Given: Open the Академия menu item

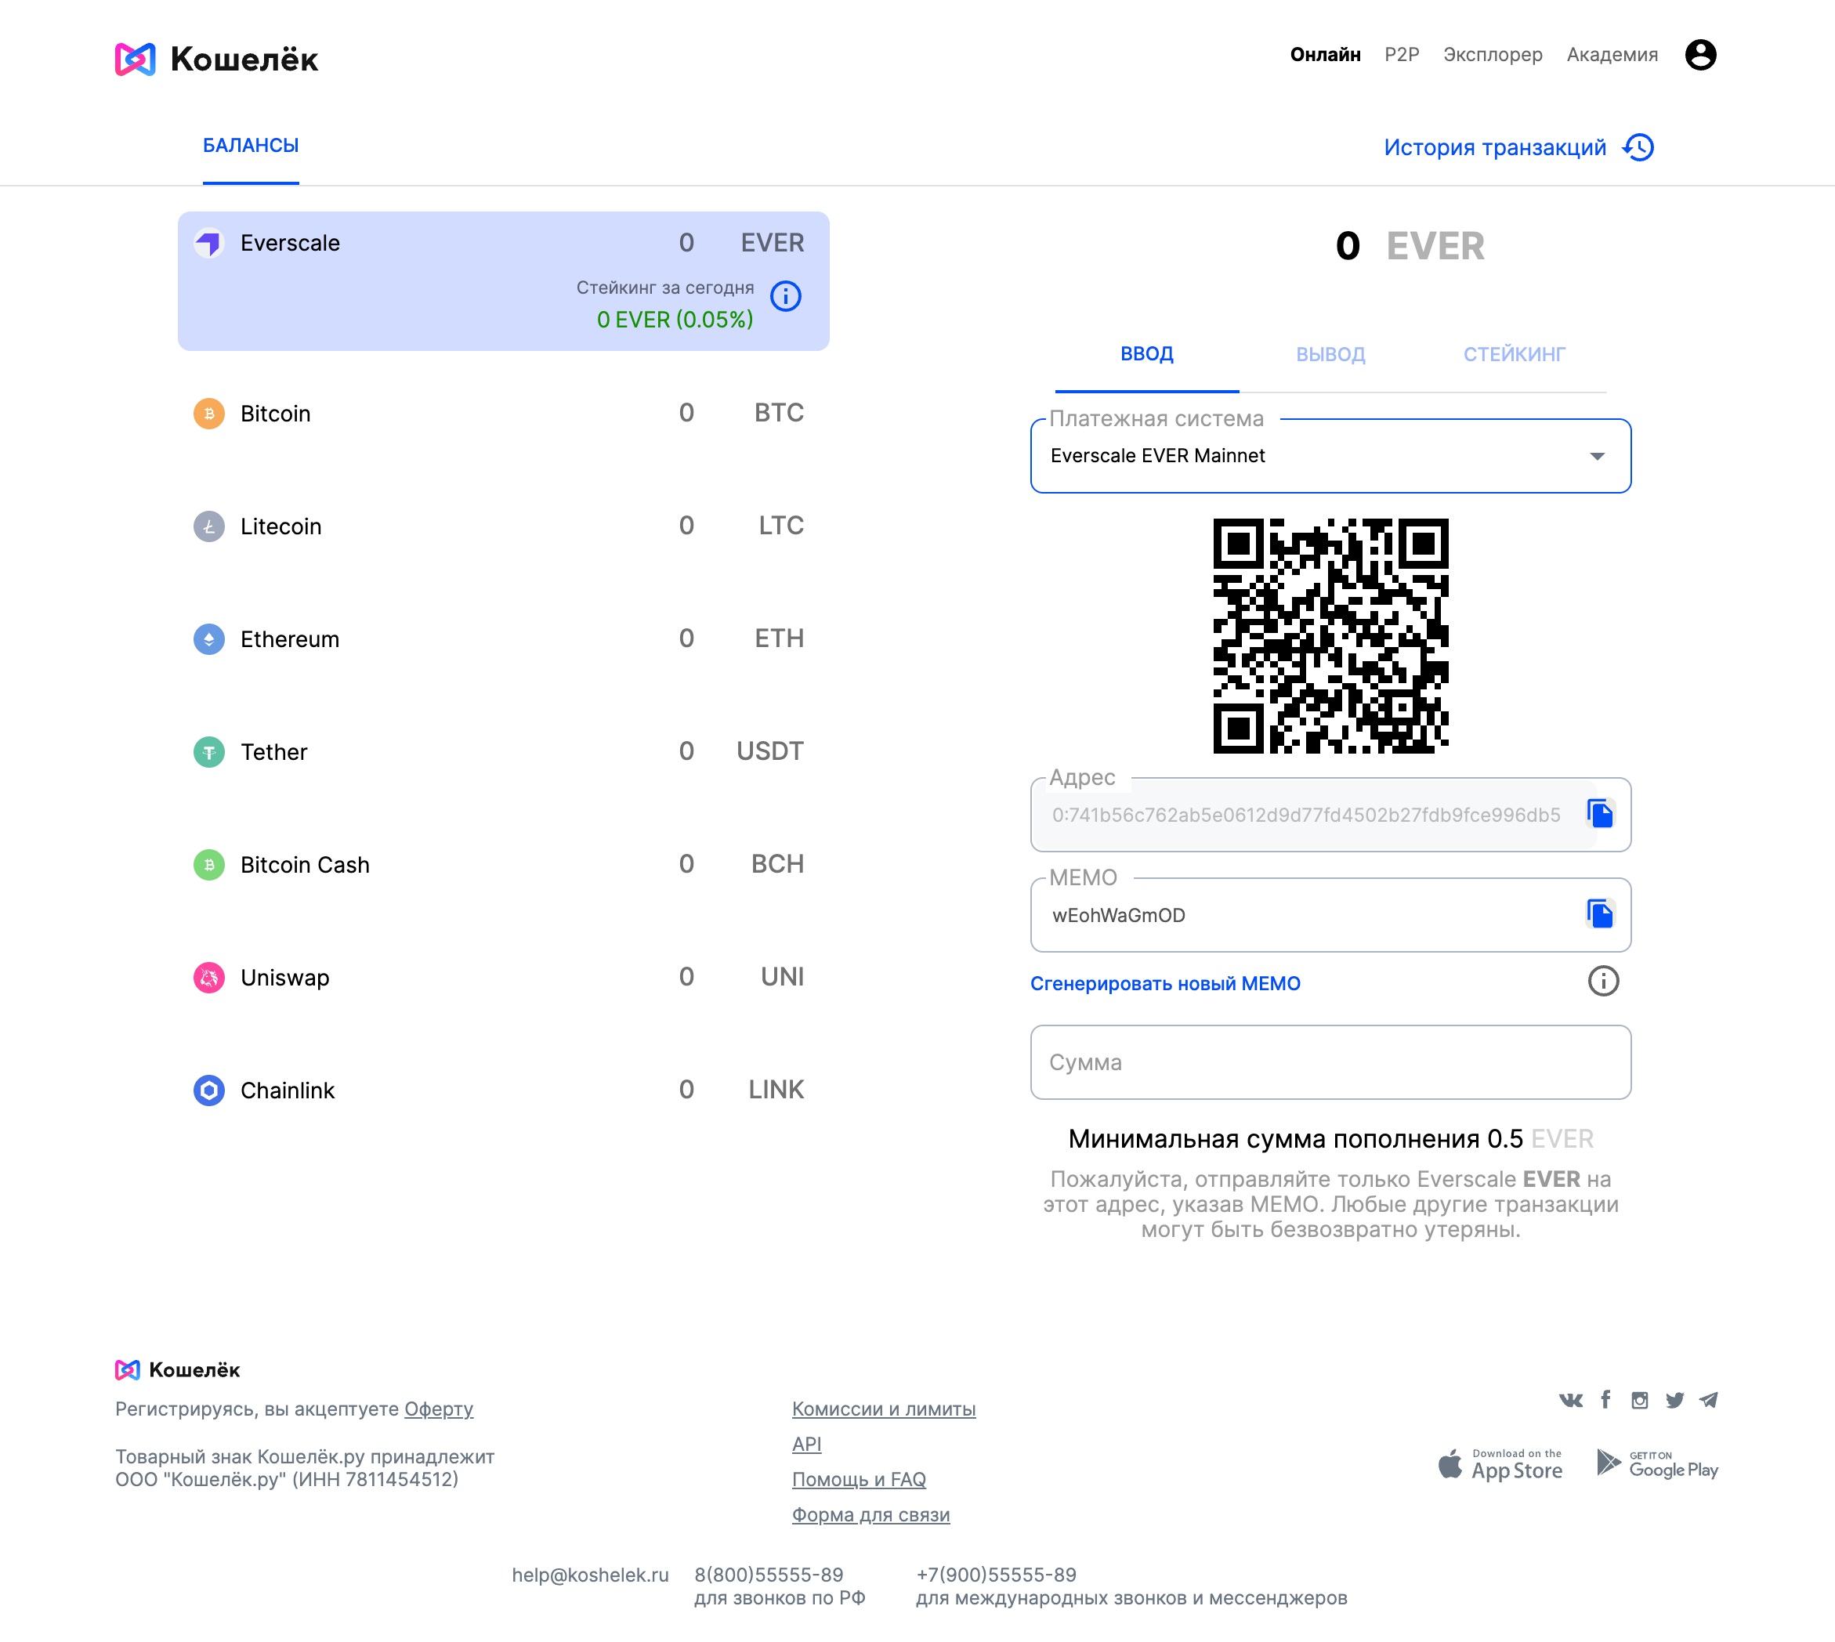Looking at the screenshot, I should [1611, 55].
